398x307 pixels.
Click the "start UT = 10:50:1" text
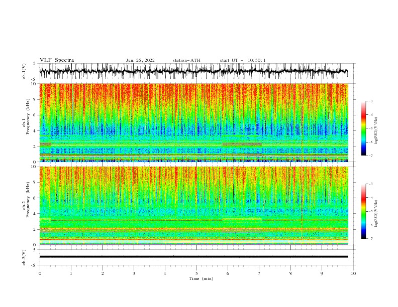(243, 60)
